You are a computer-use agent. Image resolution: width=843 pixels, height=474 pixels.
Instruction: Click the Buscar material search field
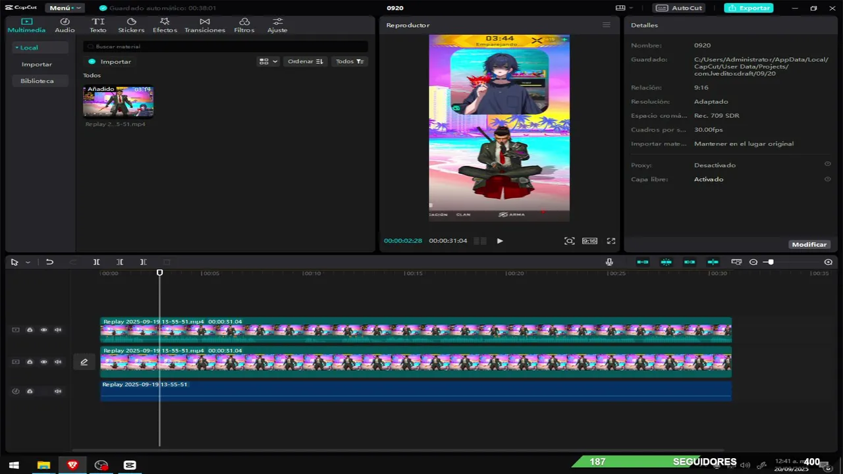tap(225, 47)
